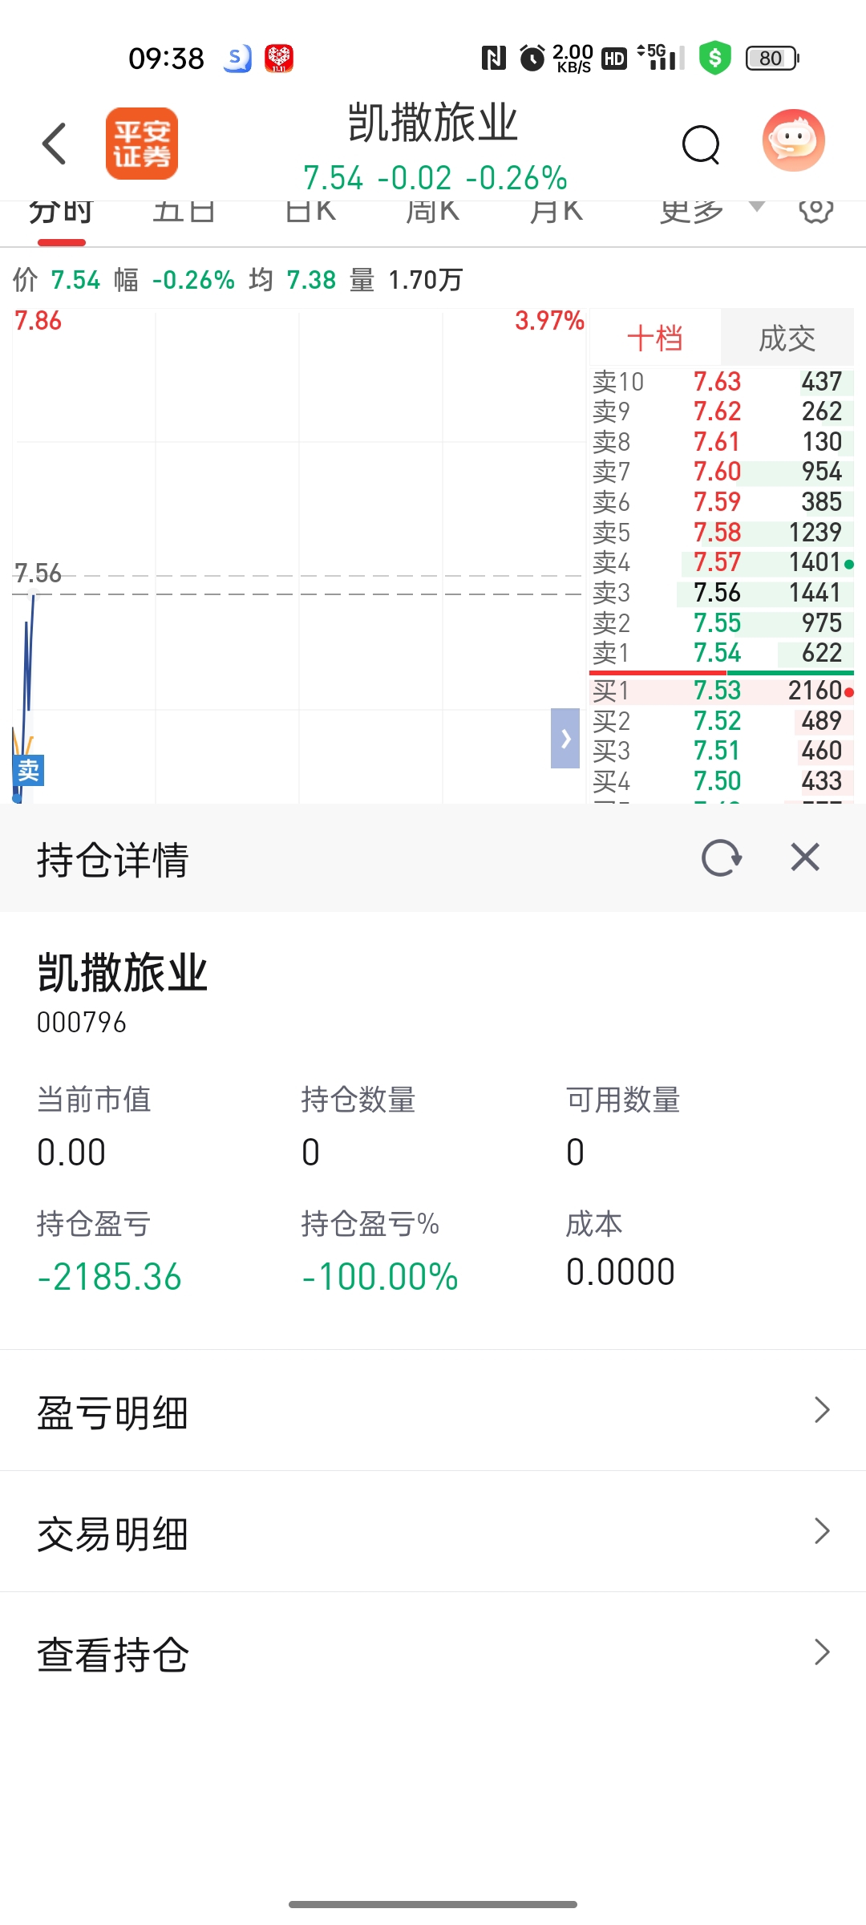
Task: Select the 买2 price 7.52 row
Action: click(722, 721)
